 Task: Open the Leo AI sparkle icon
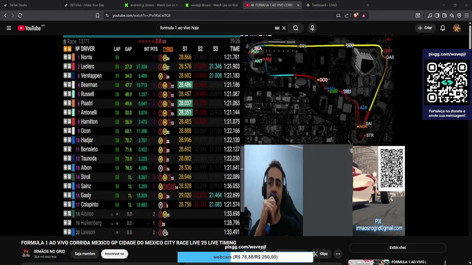click(x=452, y=15)
